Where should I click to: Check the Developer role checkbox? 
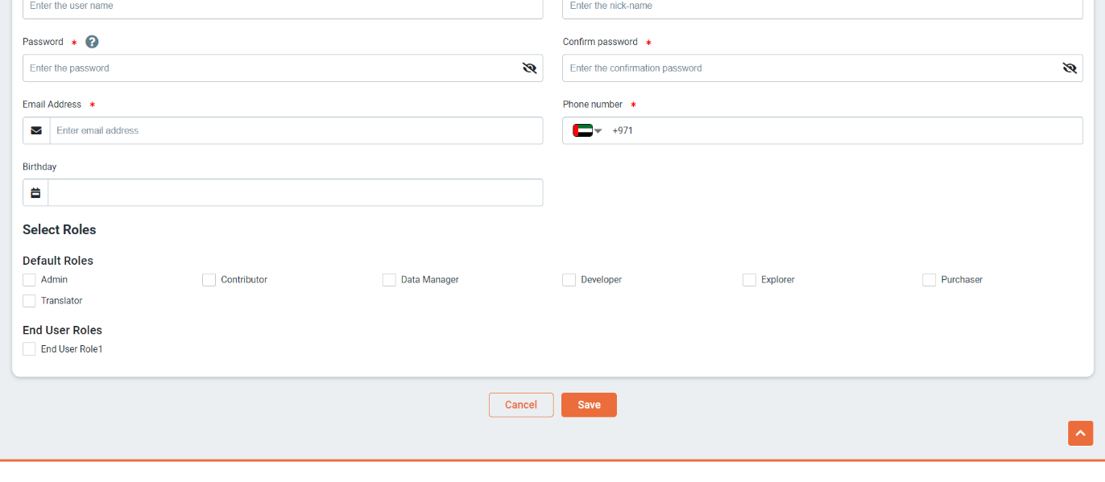coord(569,280)
